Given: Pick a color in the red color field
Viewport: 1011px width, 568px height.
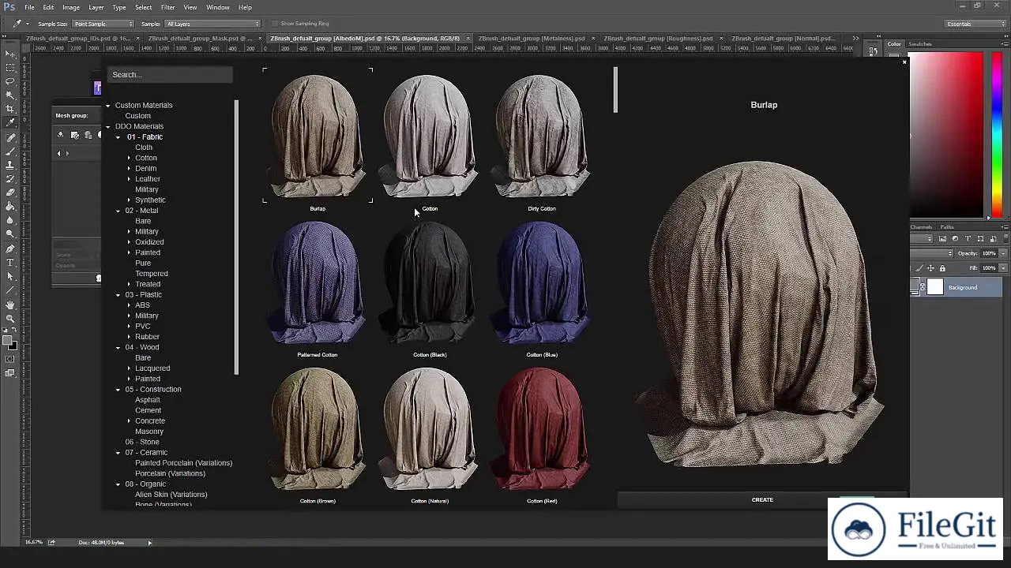Looking at the screenshot, I should [x=946, y=136].
